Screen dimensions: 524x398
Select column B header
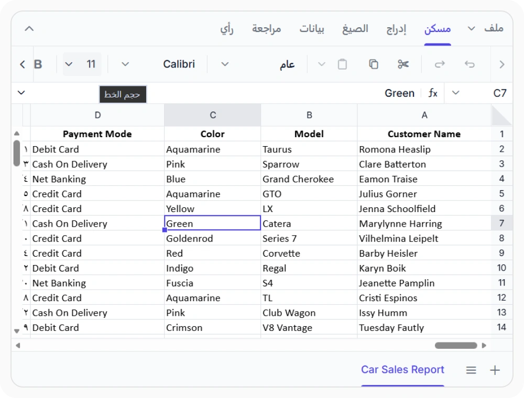[309, 115]
